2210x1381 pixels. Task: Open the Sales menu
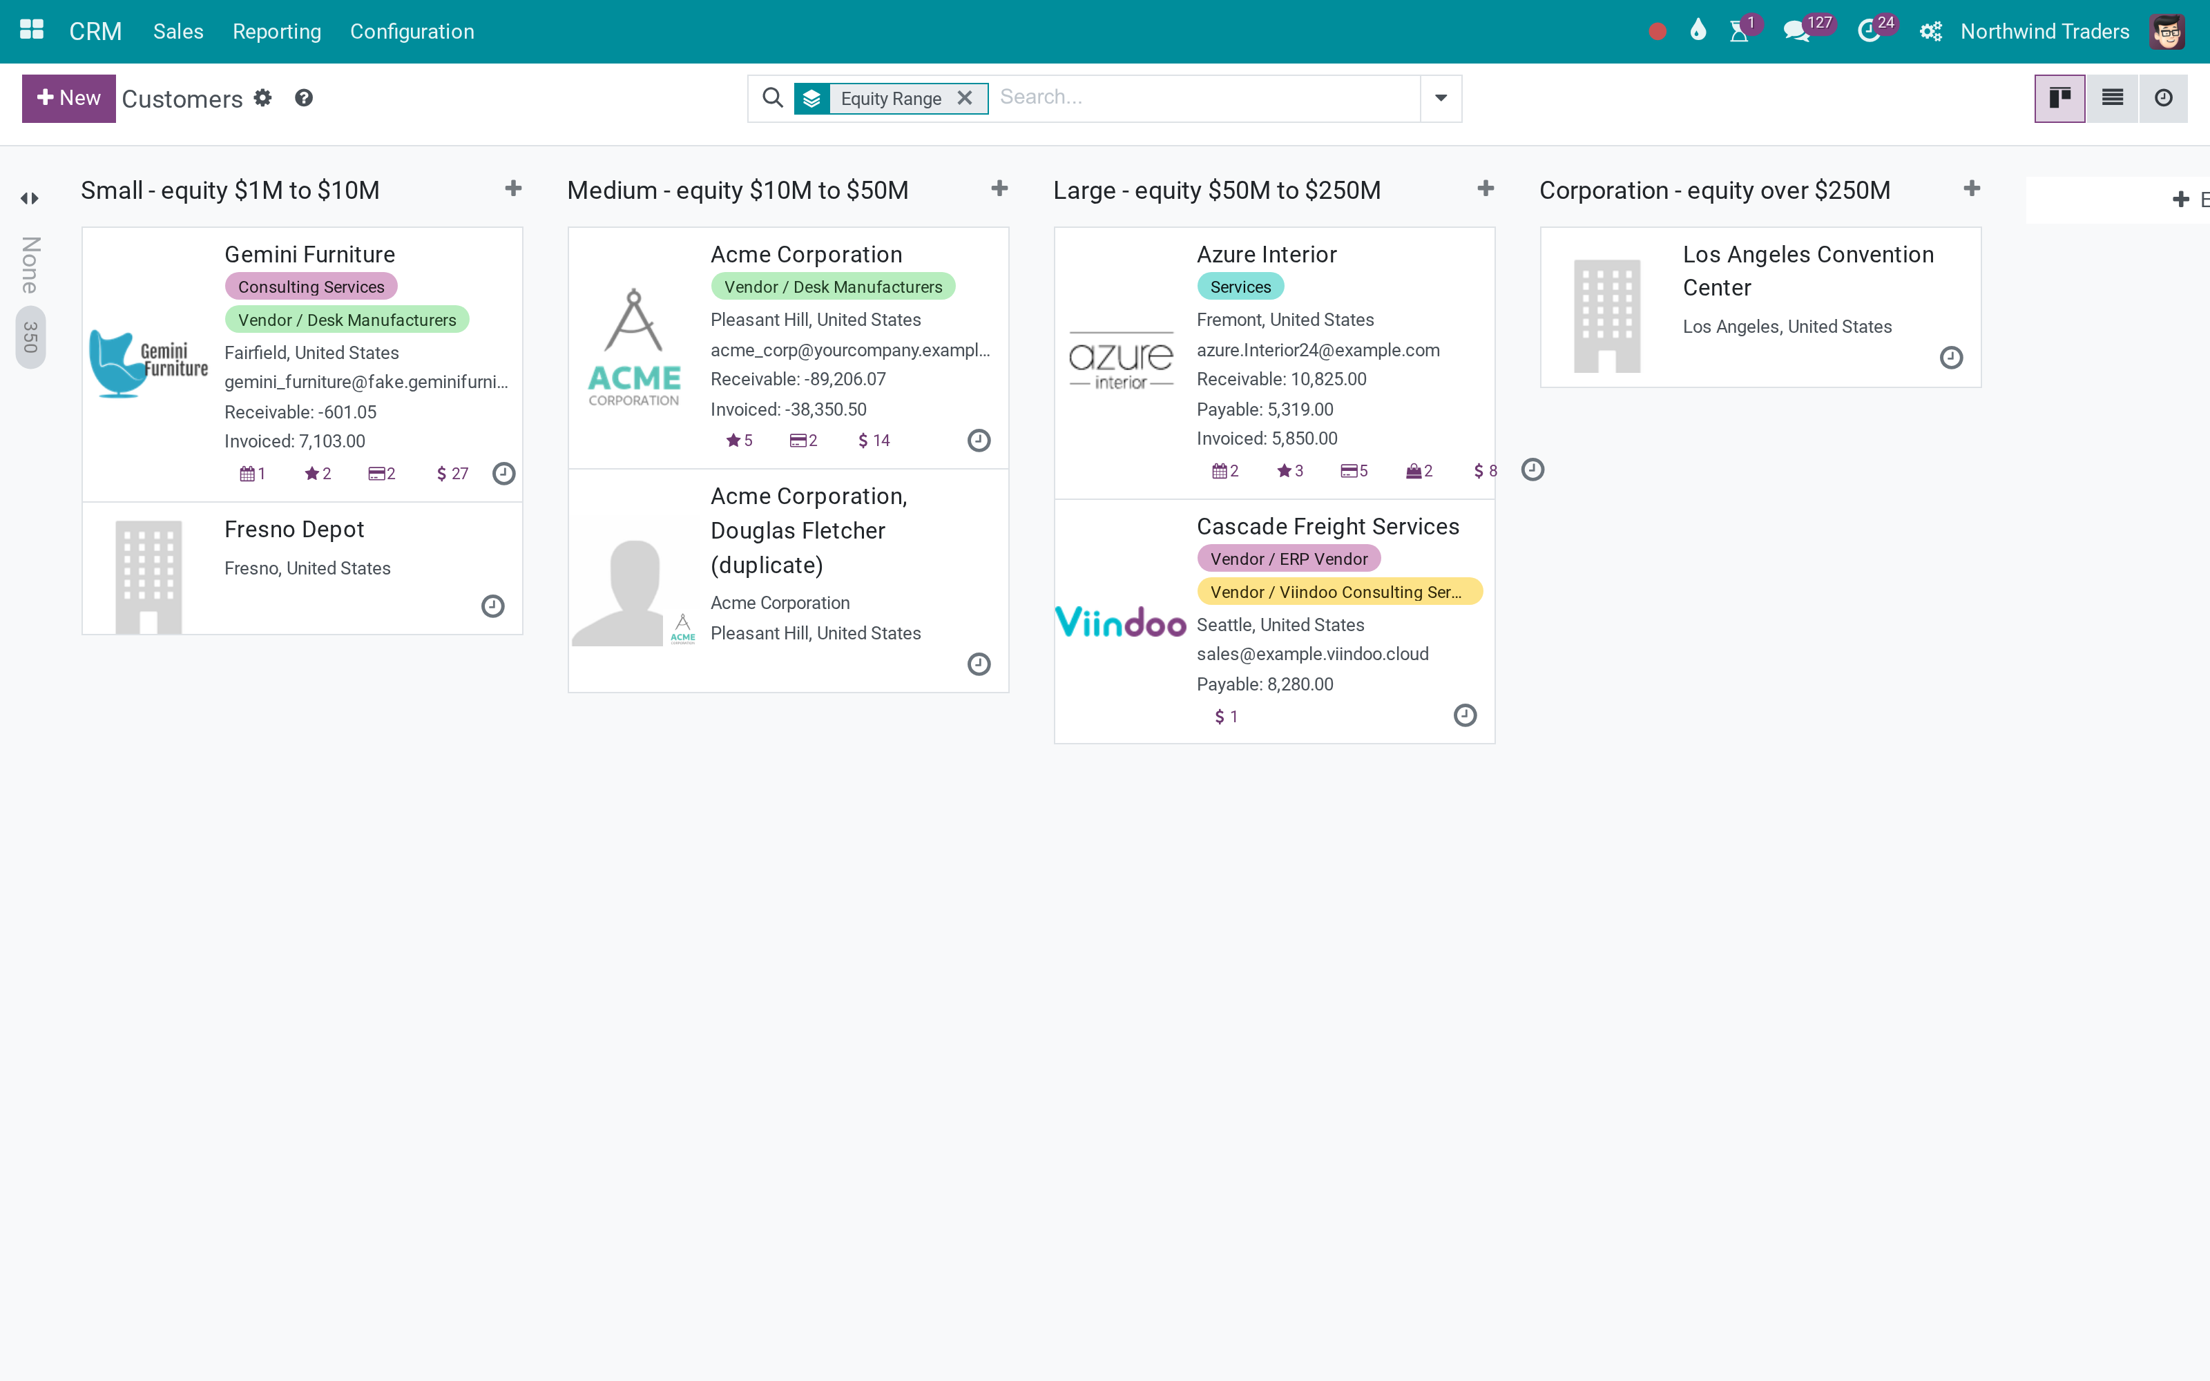tap(178, 31)
